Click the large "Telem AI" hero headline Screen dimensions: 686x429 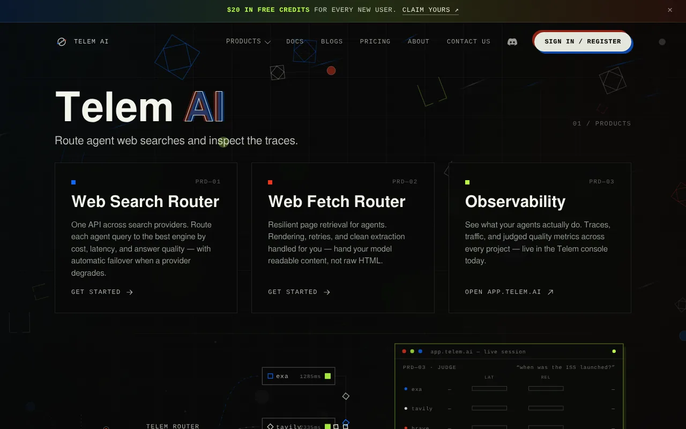pyautogui.click(x=139, y=107)
